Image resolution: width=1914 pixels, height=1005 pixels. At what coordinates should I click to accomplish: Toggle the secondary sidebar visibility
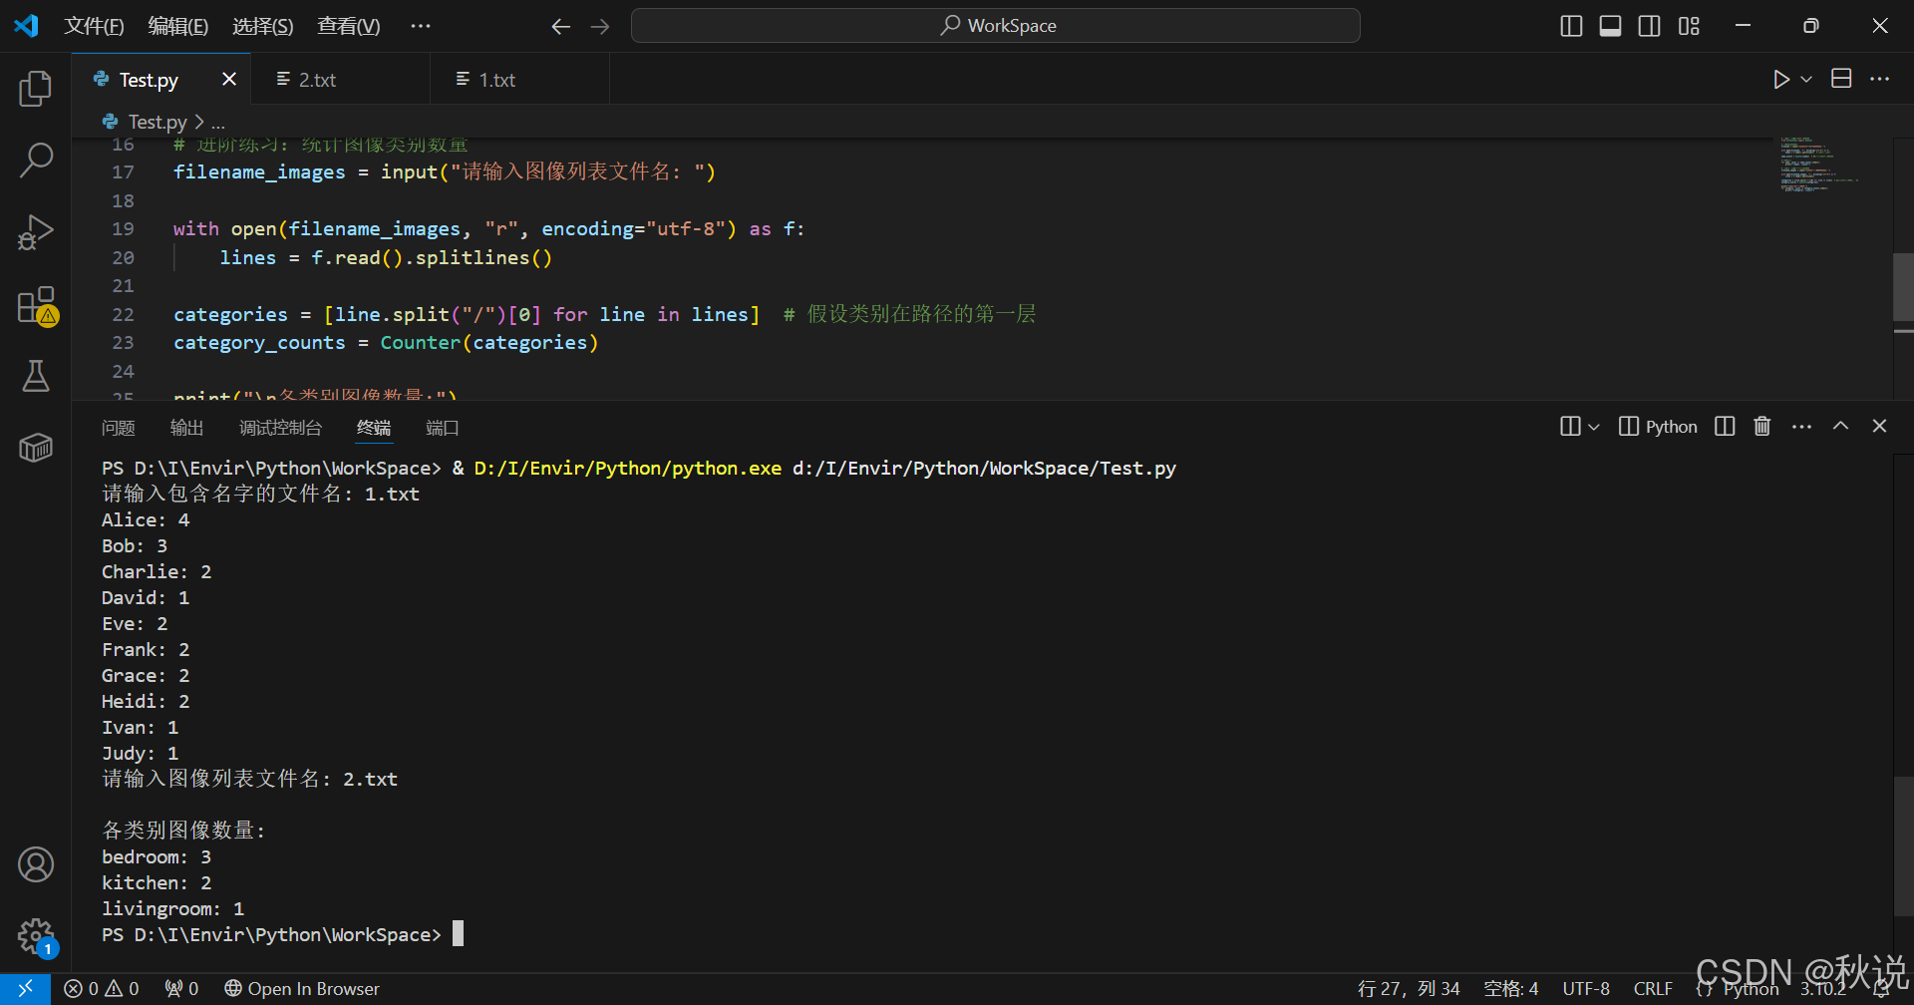tap(1649, 26)
